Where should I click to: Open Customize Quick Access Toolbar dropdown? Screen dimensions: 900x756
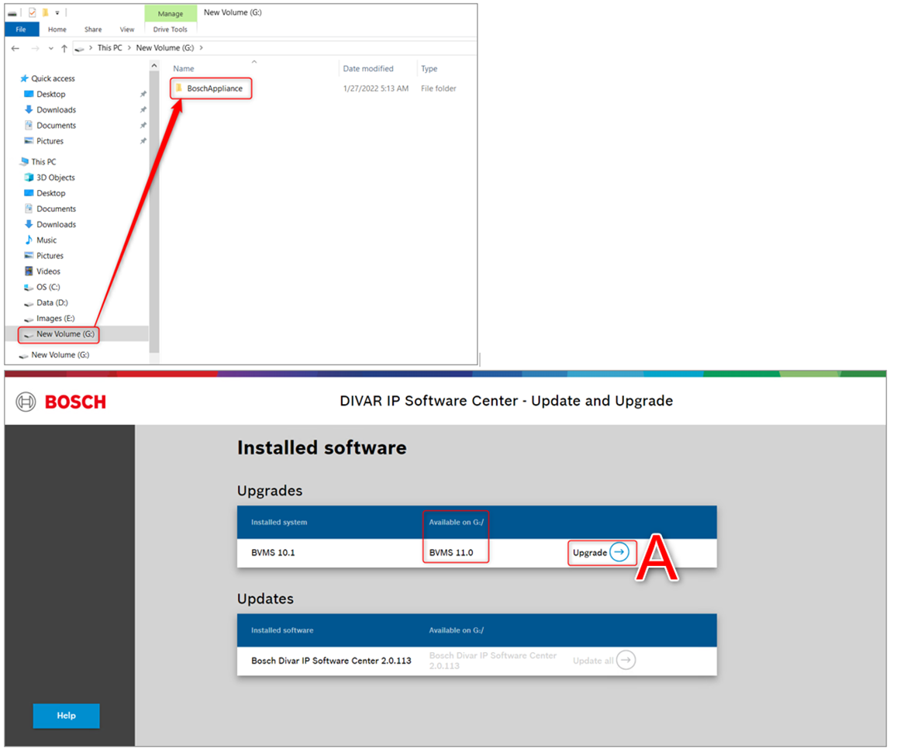57,12
